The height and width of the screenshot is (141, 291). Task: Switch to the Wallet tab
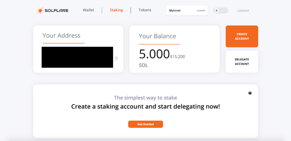88,10
